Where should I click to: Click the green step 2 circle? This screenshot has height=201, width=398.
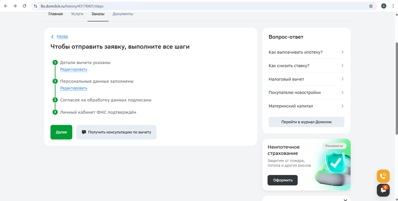[x=55, y=81]
